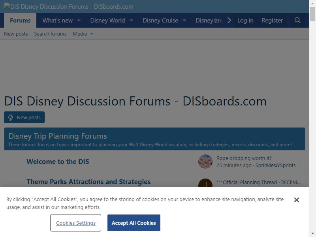The image size is (316, 237).
Task: Open New posts in sub-navigation
Action: [x=16, y=34]
